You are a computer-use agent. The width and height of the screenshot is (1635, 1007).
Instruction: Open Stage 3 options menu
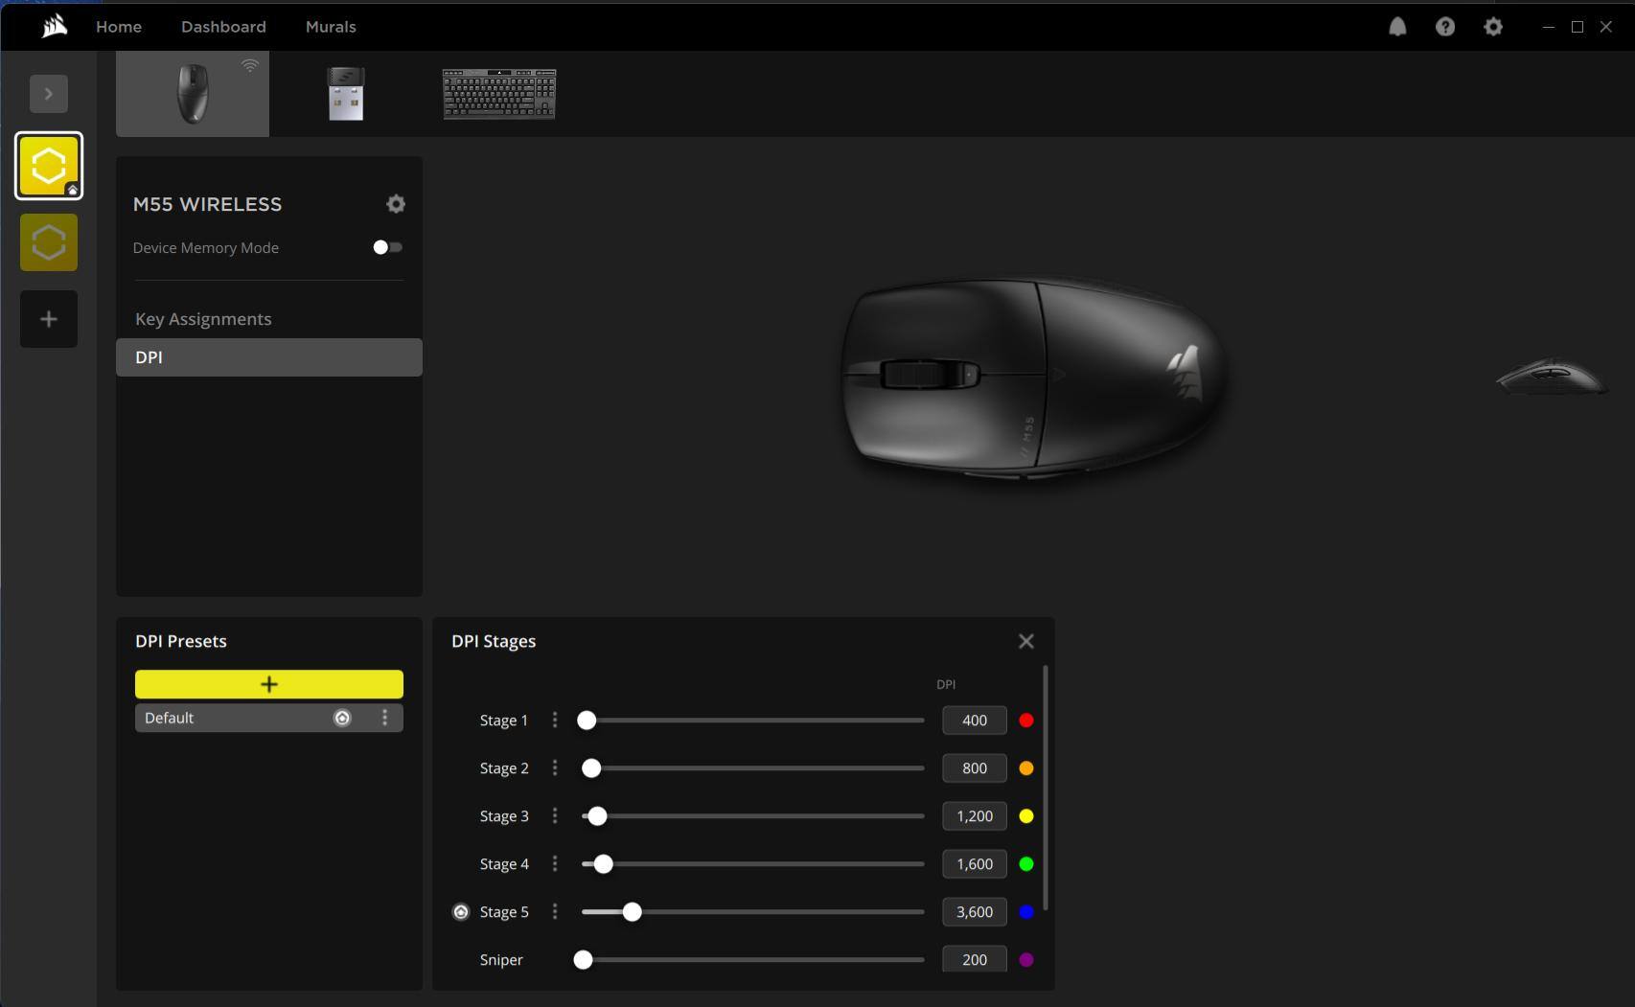point(555,815)
